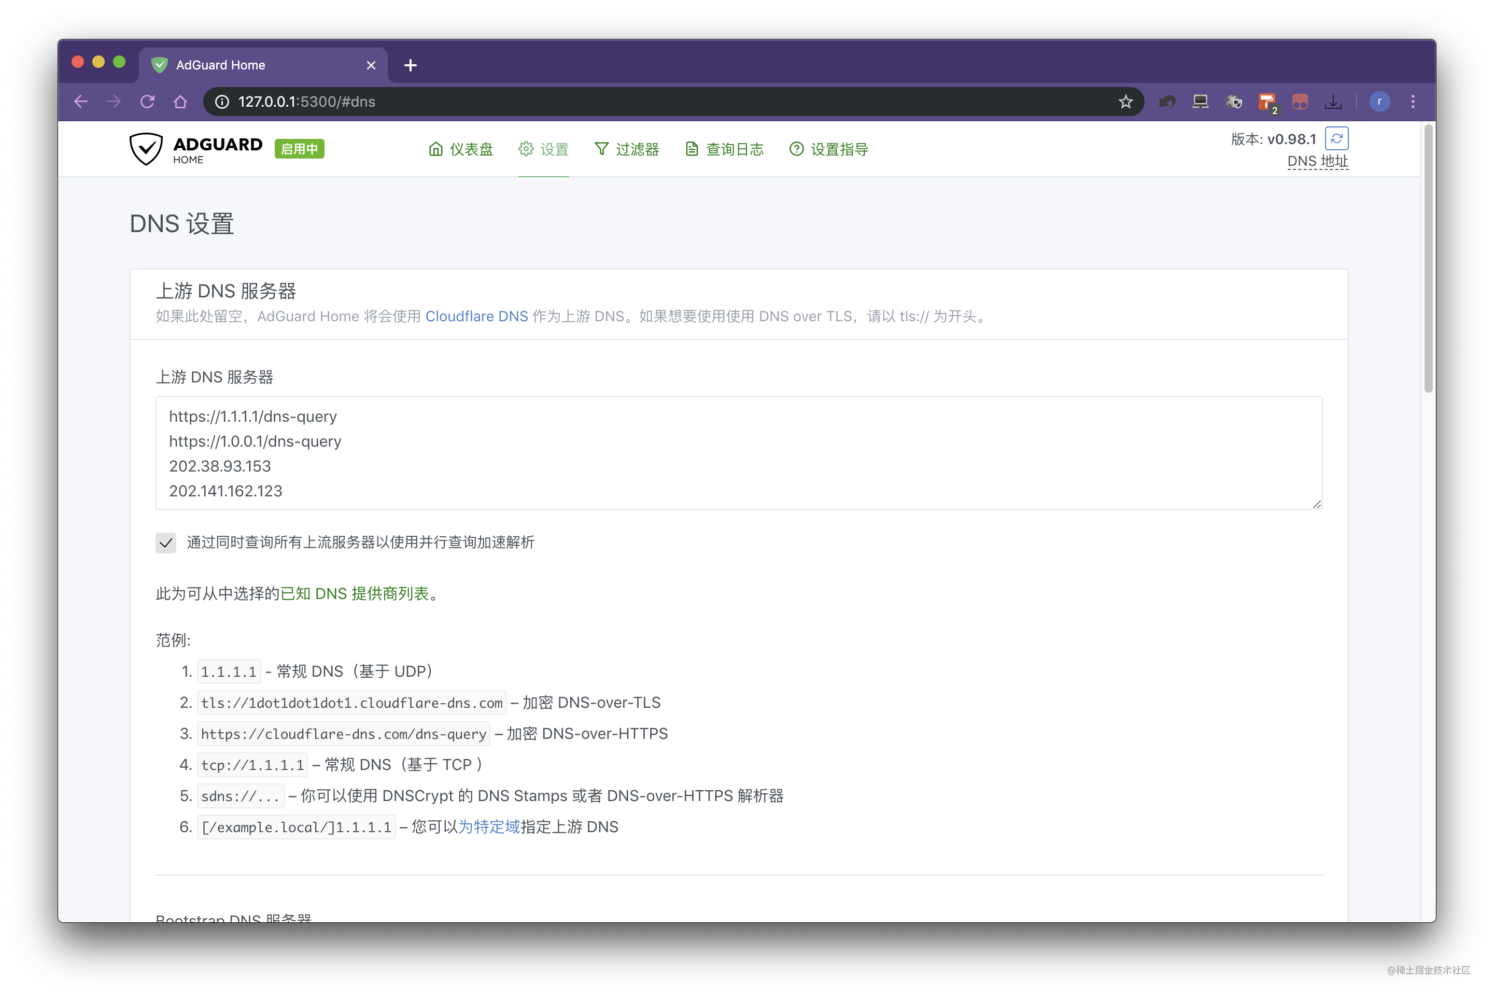Click the AdGuard Home shield logo
1494x999 pixels.
[146, 149]
